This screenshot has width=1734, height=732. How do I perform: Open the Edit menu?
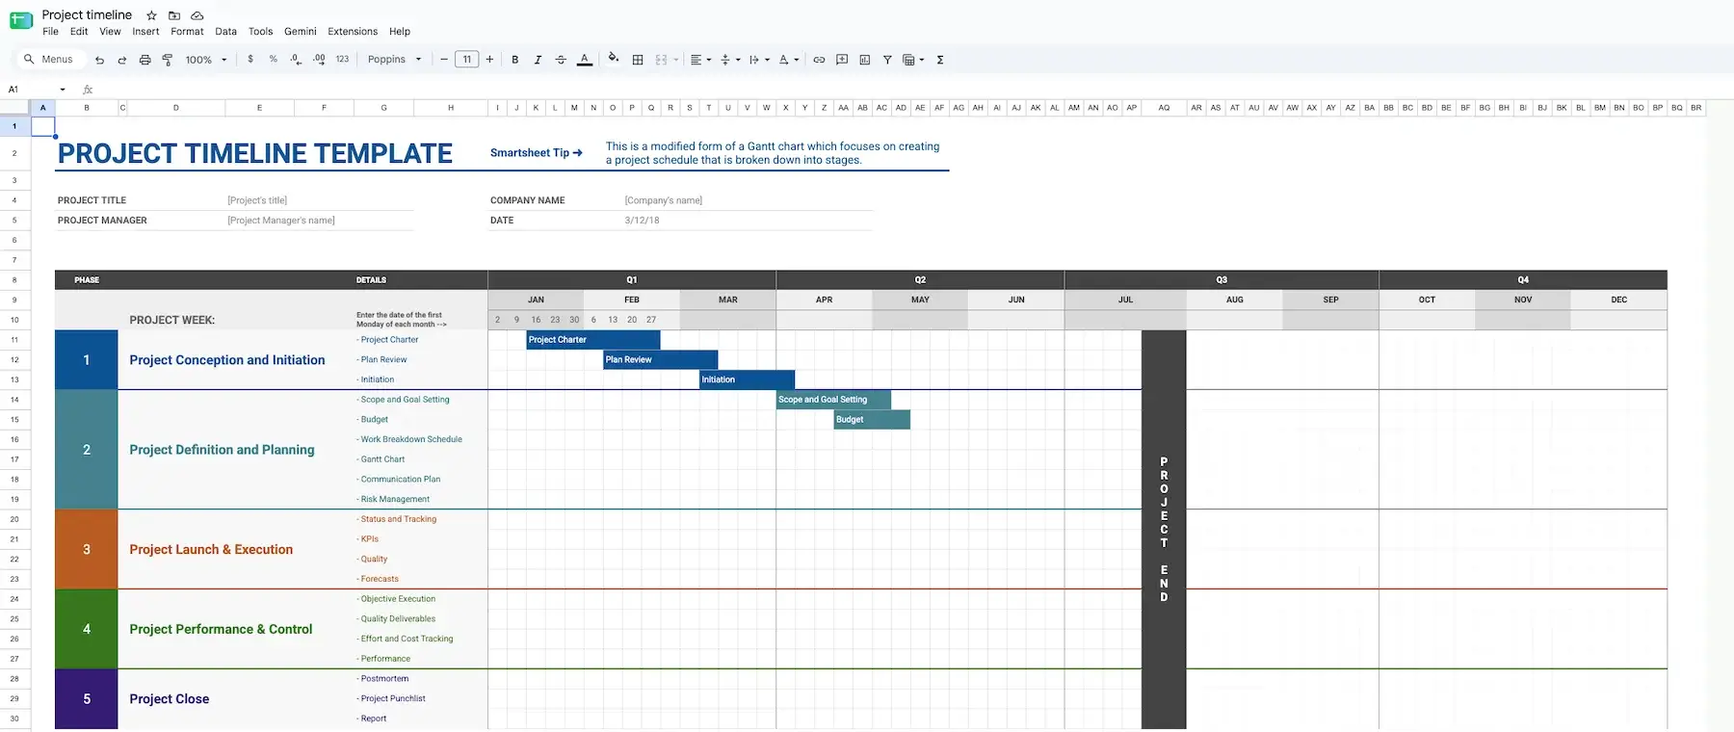coord(79,32)
